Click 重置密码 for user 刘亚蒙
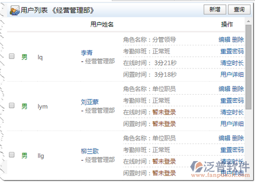The image size is (255, 183). tap(232, 101)
